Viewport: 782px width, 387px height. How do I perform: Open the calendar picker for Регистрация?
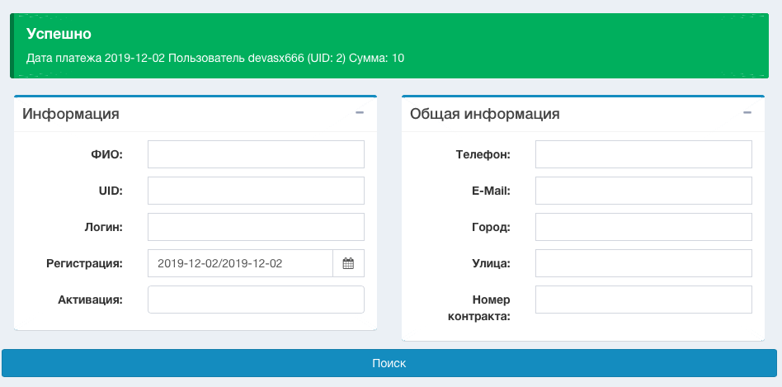(348, 263)
